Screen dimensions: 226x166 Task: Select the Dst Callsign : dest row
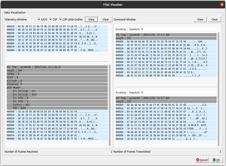pos(57,94)
